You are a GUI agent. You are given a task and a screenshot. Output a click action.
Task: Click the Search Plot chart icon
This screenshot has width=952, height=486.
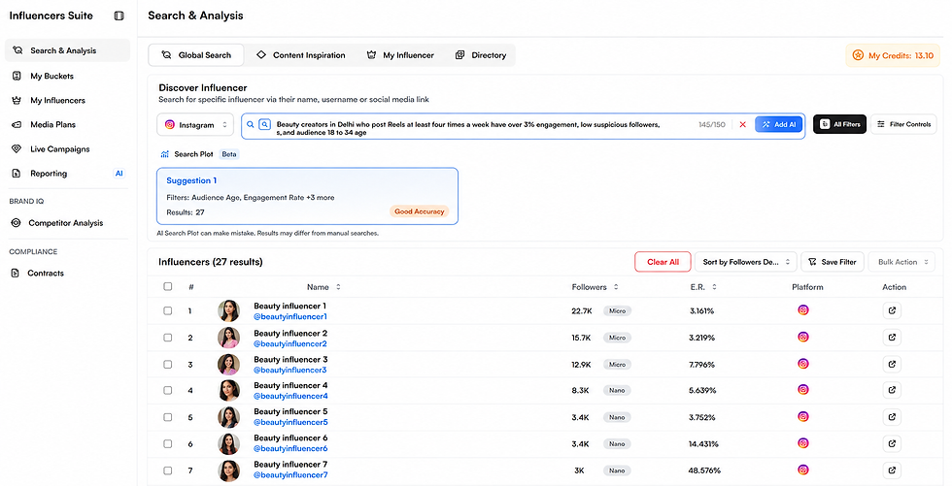(164, 154)
